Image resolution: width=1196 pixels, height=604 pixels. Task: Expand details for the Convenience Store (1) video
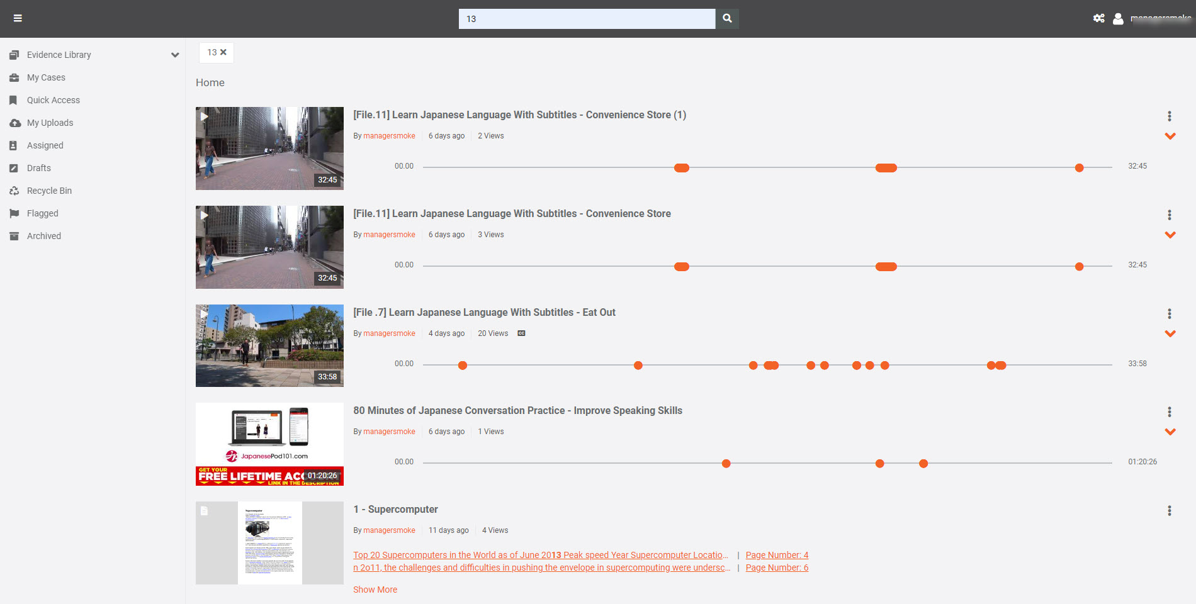pyautogui.click(x=1170, y=136)
